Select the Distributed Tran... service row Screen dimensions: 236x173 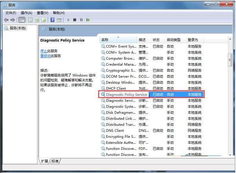pos(151,124)
